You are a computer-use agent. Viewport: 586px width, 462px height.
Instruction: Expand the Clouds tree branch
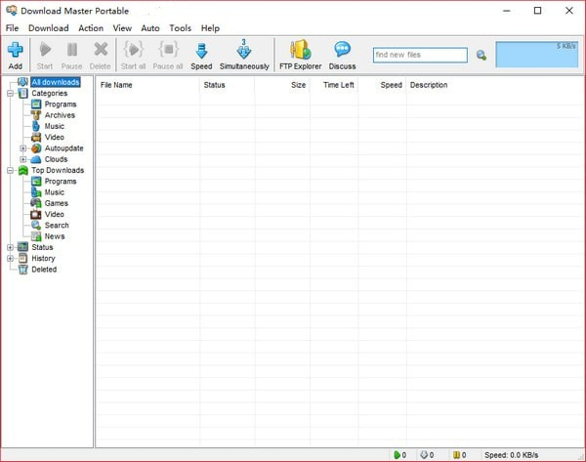23,159
